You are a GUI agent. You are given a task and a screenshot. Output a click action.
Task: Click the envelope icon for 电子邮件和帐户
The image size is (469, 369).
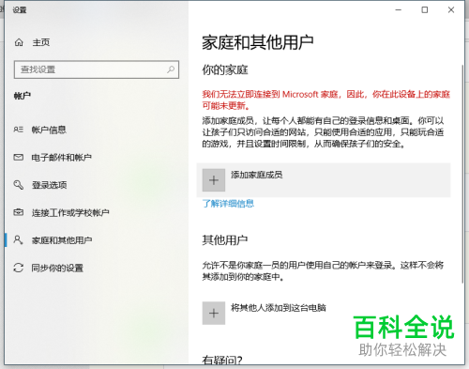[x=19, y=157]
